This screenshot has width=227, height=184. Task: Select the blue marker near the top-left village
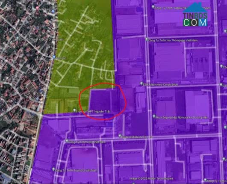pos(53,11)
